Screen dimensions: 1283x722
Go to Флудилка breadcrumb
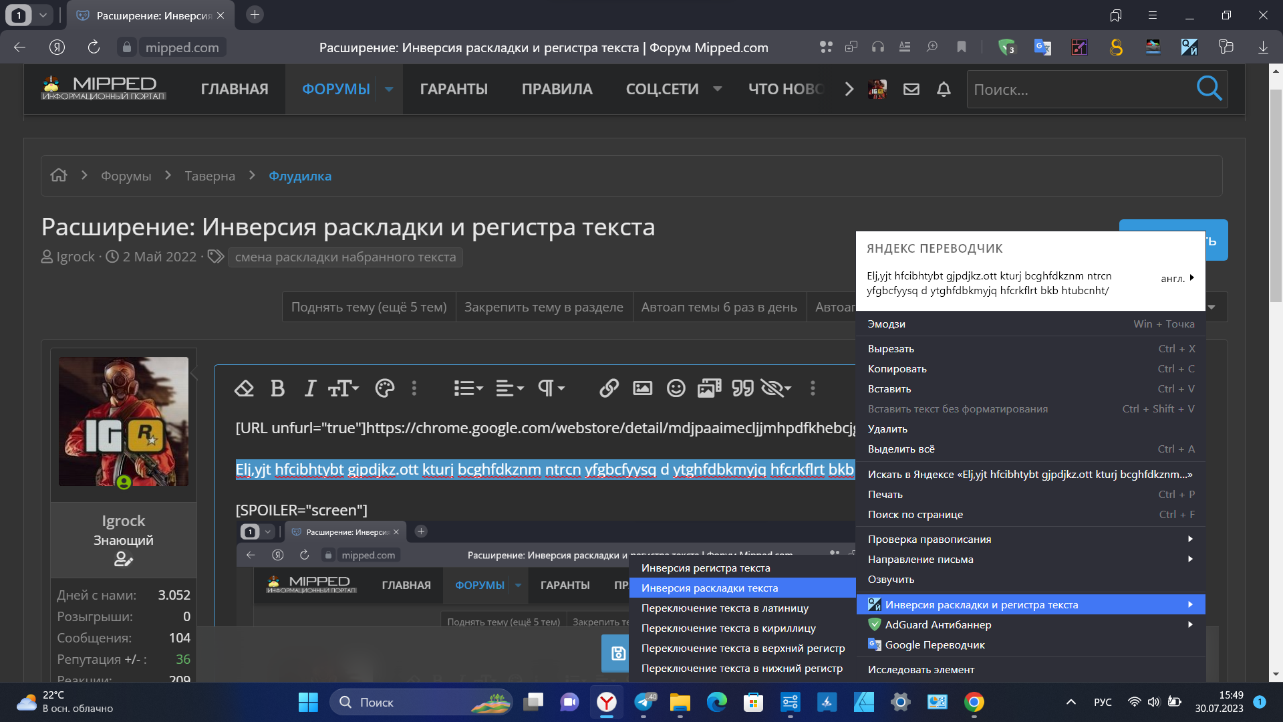tap(300, 176)
